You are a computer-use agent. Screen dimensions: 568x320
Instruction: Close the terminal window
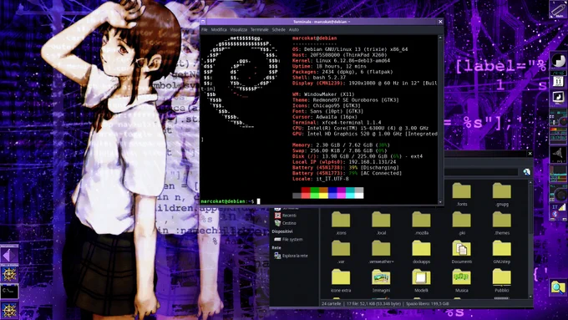tap(440, 22)
